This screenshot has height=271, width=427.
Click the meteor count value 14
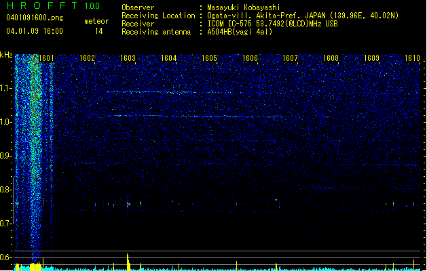coord(99,31)
